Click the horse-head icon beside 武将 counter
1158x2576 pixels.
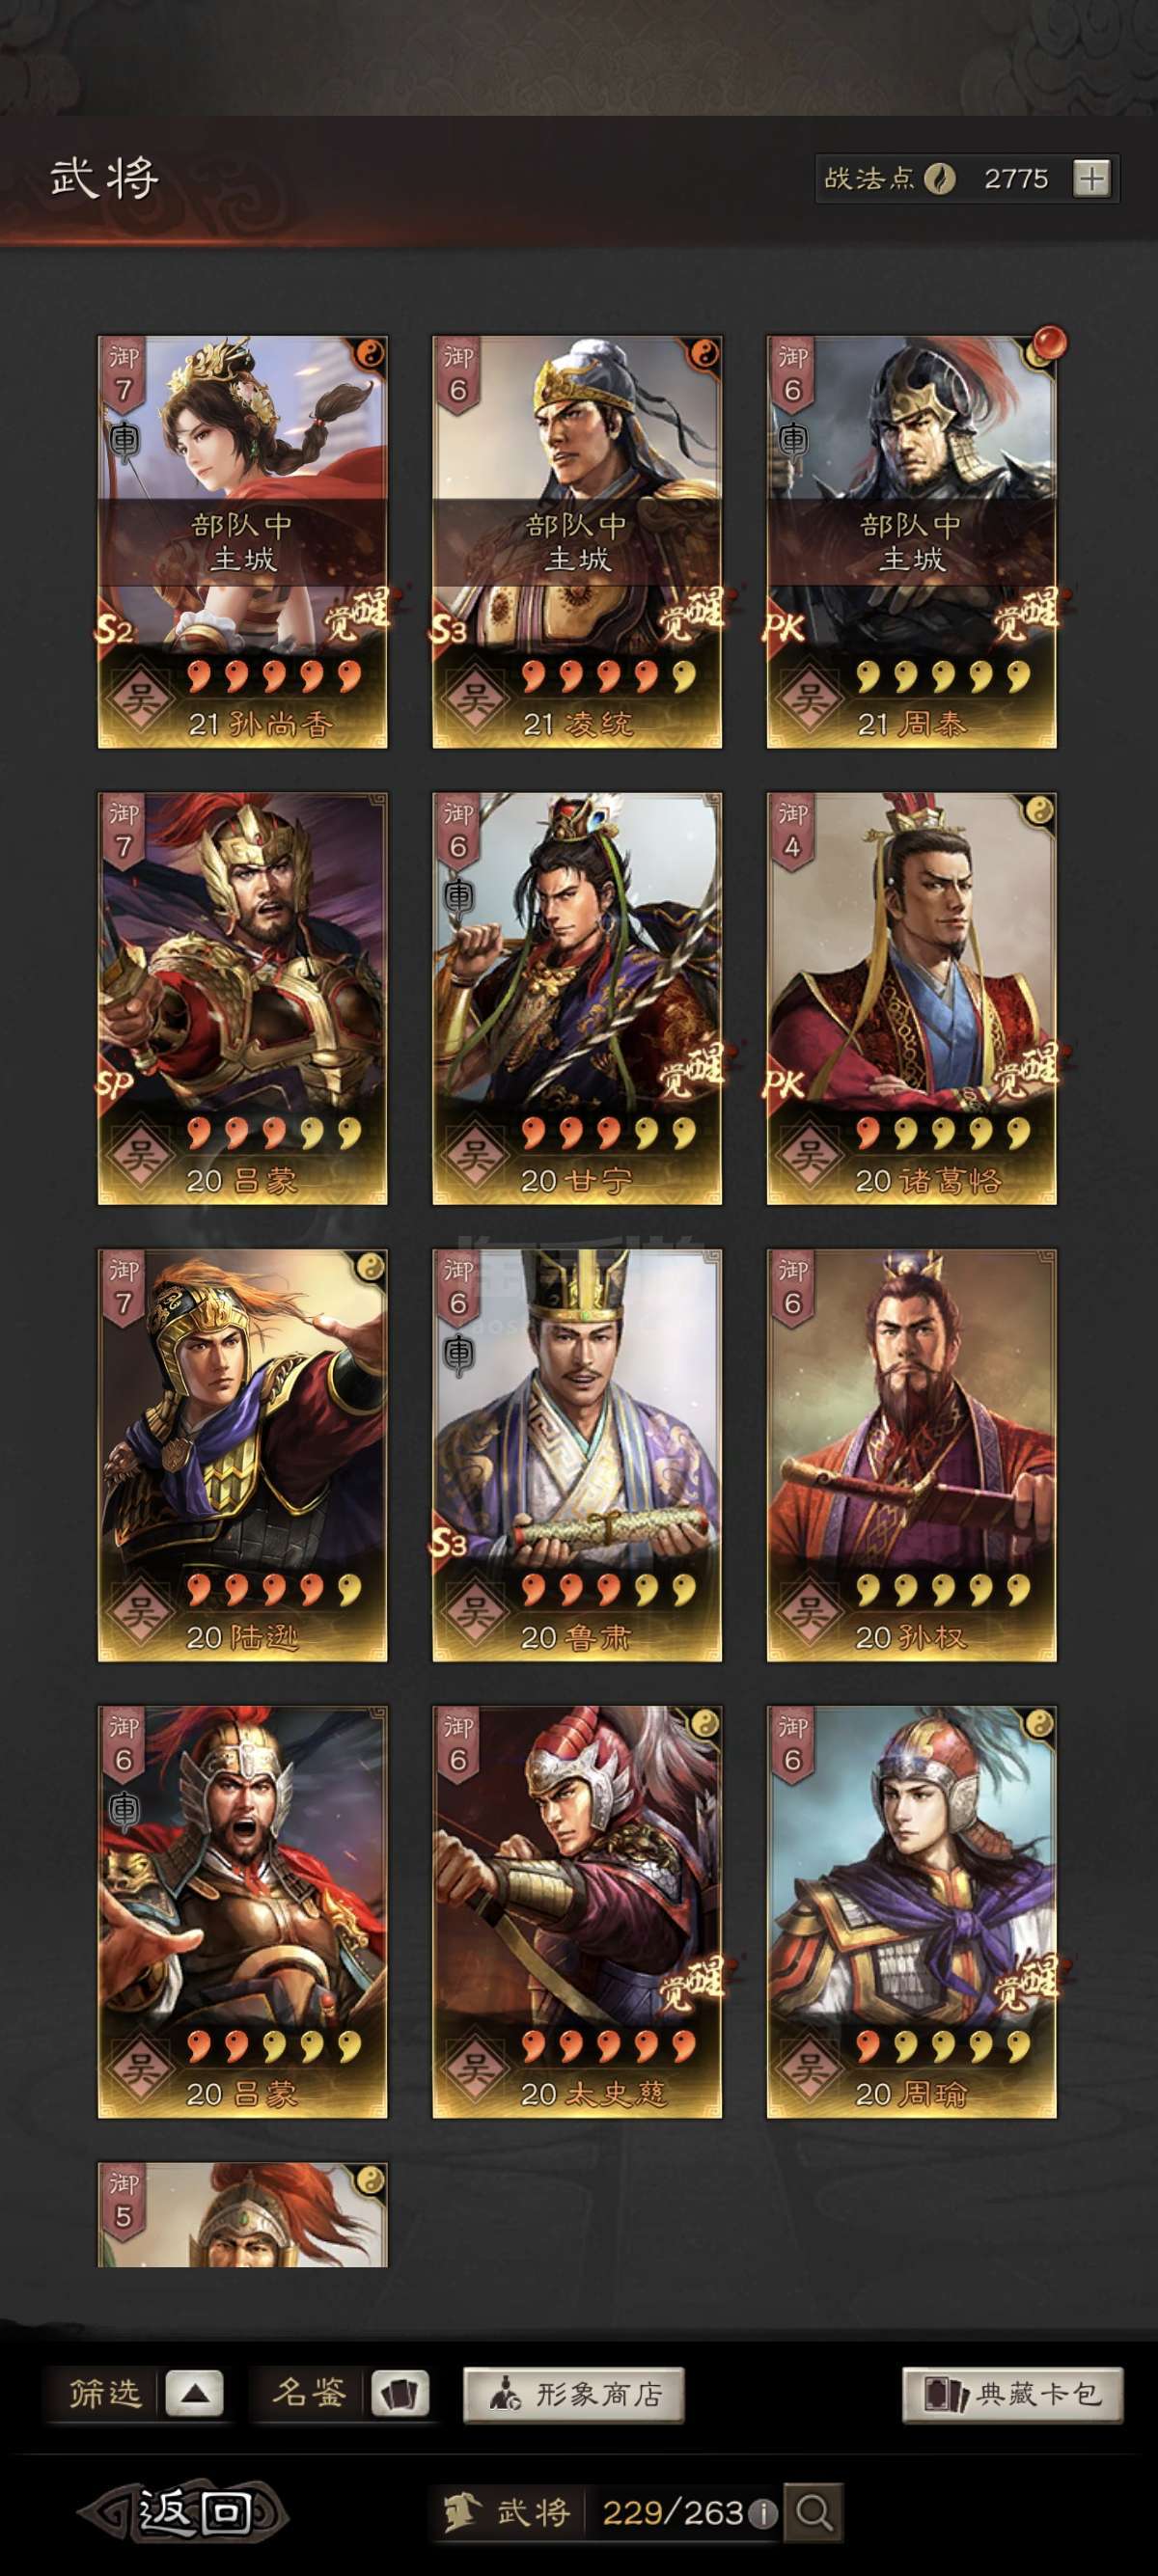(x=464, y=2511)
